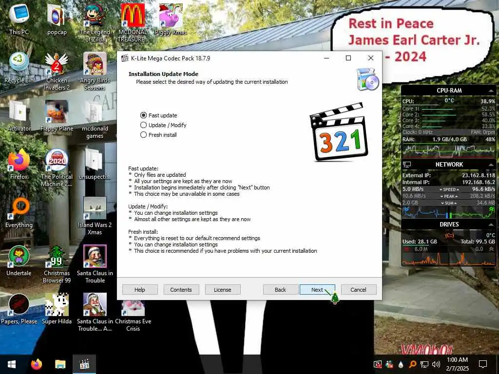
Task: Toggle the PEAK arrows in network gadget
Action: click(449, 196)
